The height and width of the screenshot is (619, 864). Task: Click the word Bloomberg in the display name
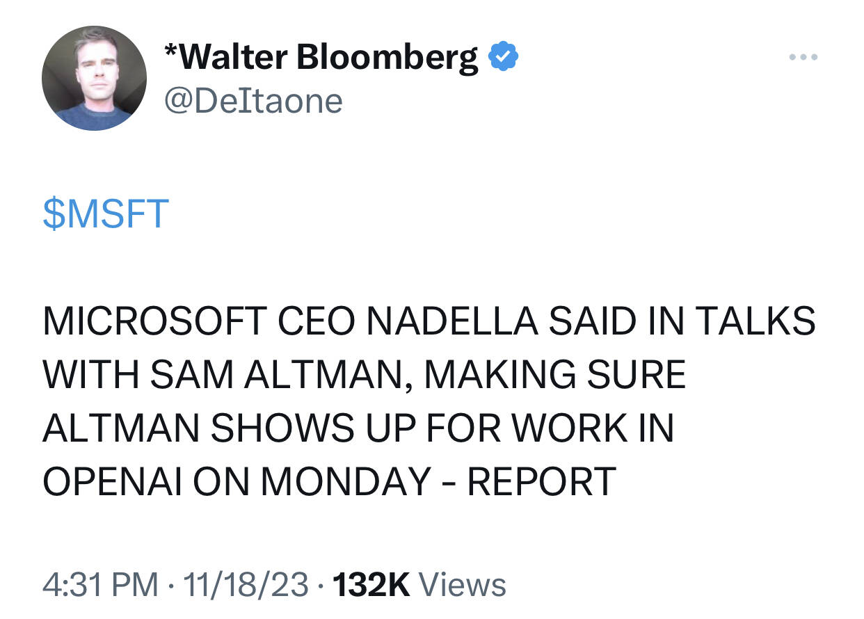pyautogui.click(x=388, y=57)
